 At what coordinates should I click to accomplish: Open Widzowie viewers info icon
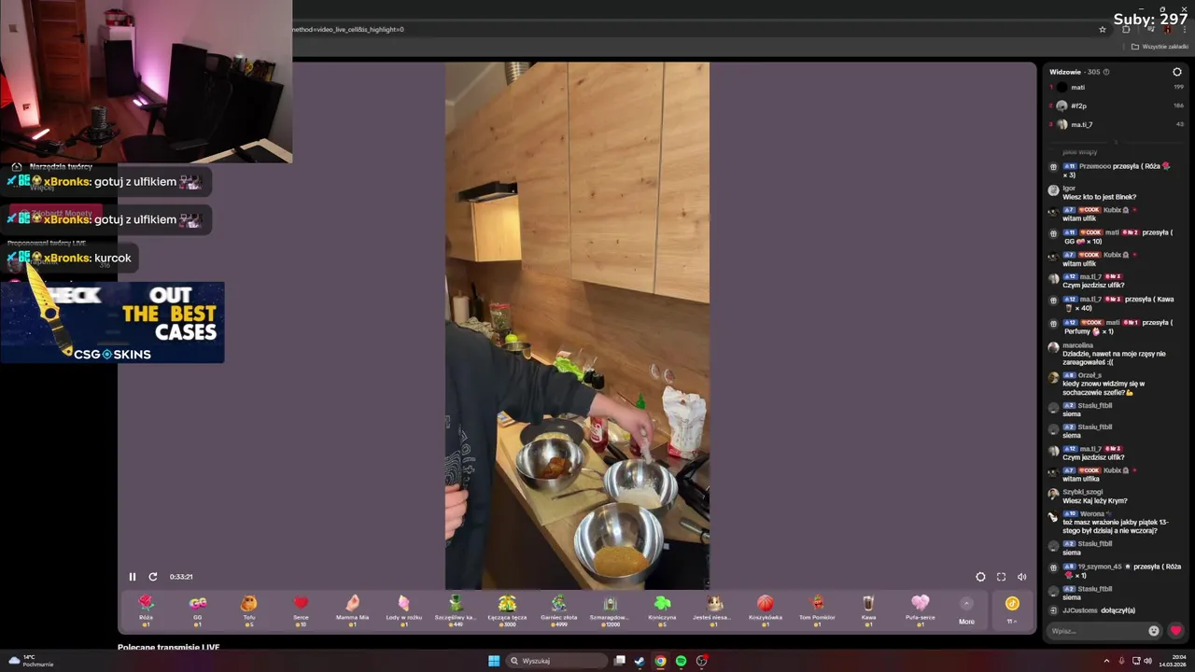click(1106, 72)
